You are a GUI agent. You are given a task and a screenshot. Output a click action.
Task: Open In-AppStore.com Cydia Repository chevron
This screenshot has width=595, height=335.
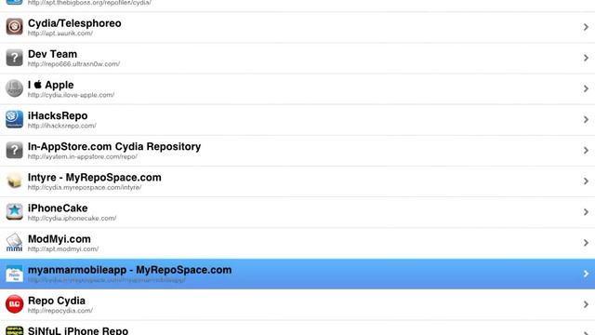(x=586, y=151)
